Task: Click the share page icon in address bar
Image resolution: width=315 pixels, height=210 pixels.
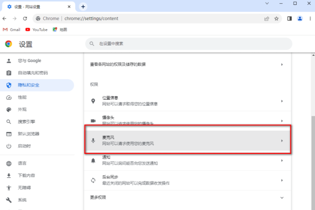Action: tap(267, 19)
